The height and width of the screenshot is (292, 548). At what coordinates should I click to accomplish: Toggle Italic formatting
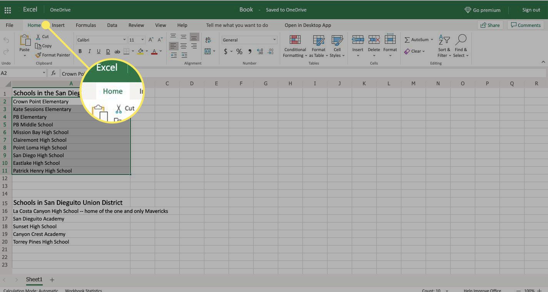89,51
